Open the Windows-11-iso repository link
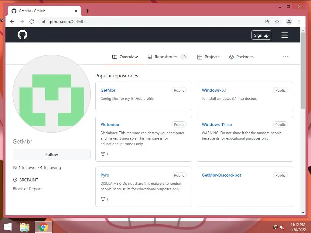The image size is (311, 233). [217, 124]
